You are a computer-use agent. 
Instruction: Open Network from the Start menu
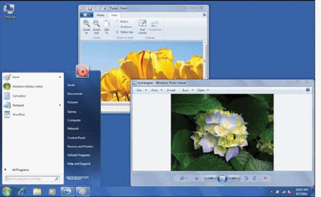(x=73, y=129)
